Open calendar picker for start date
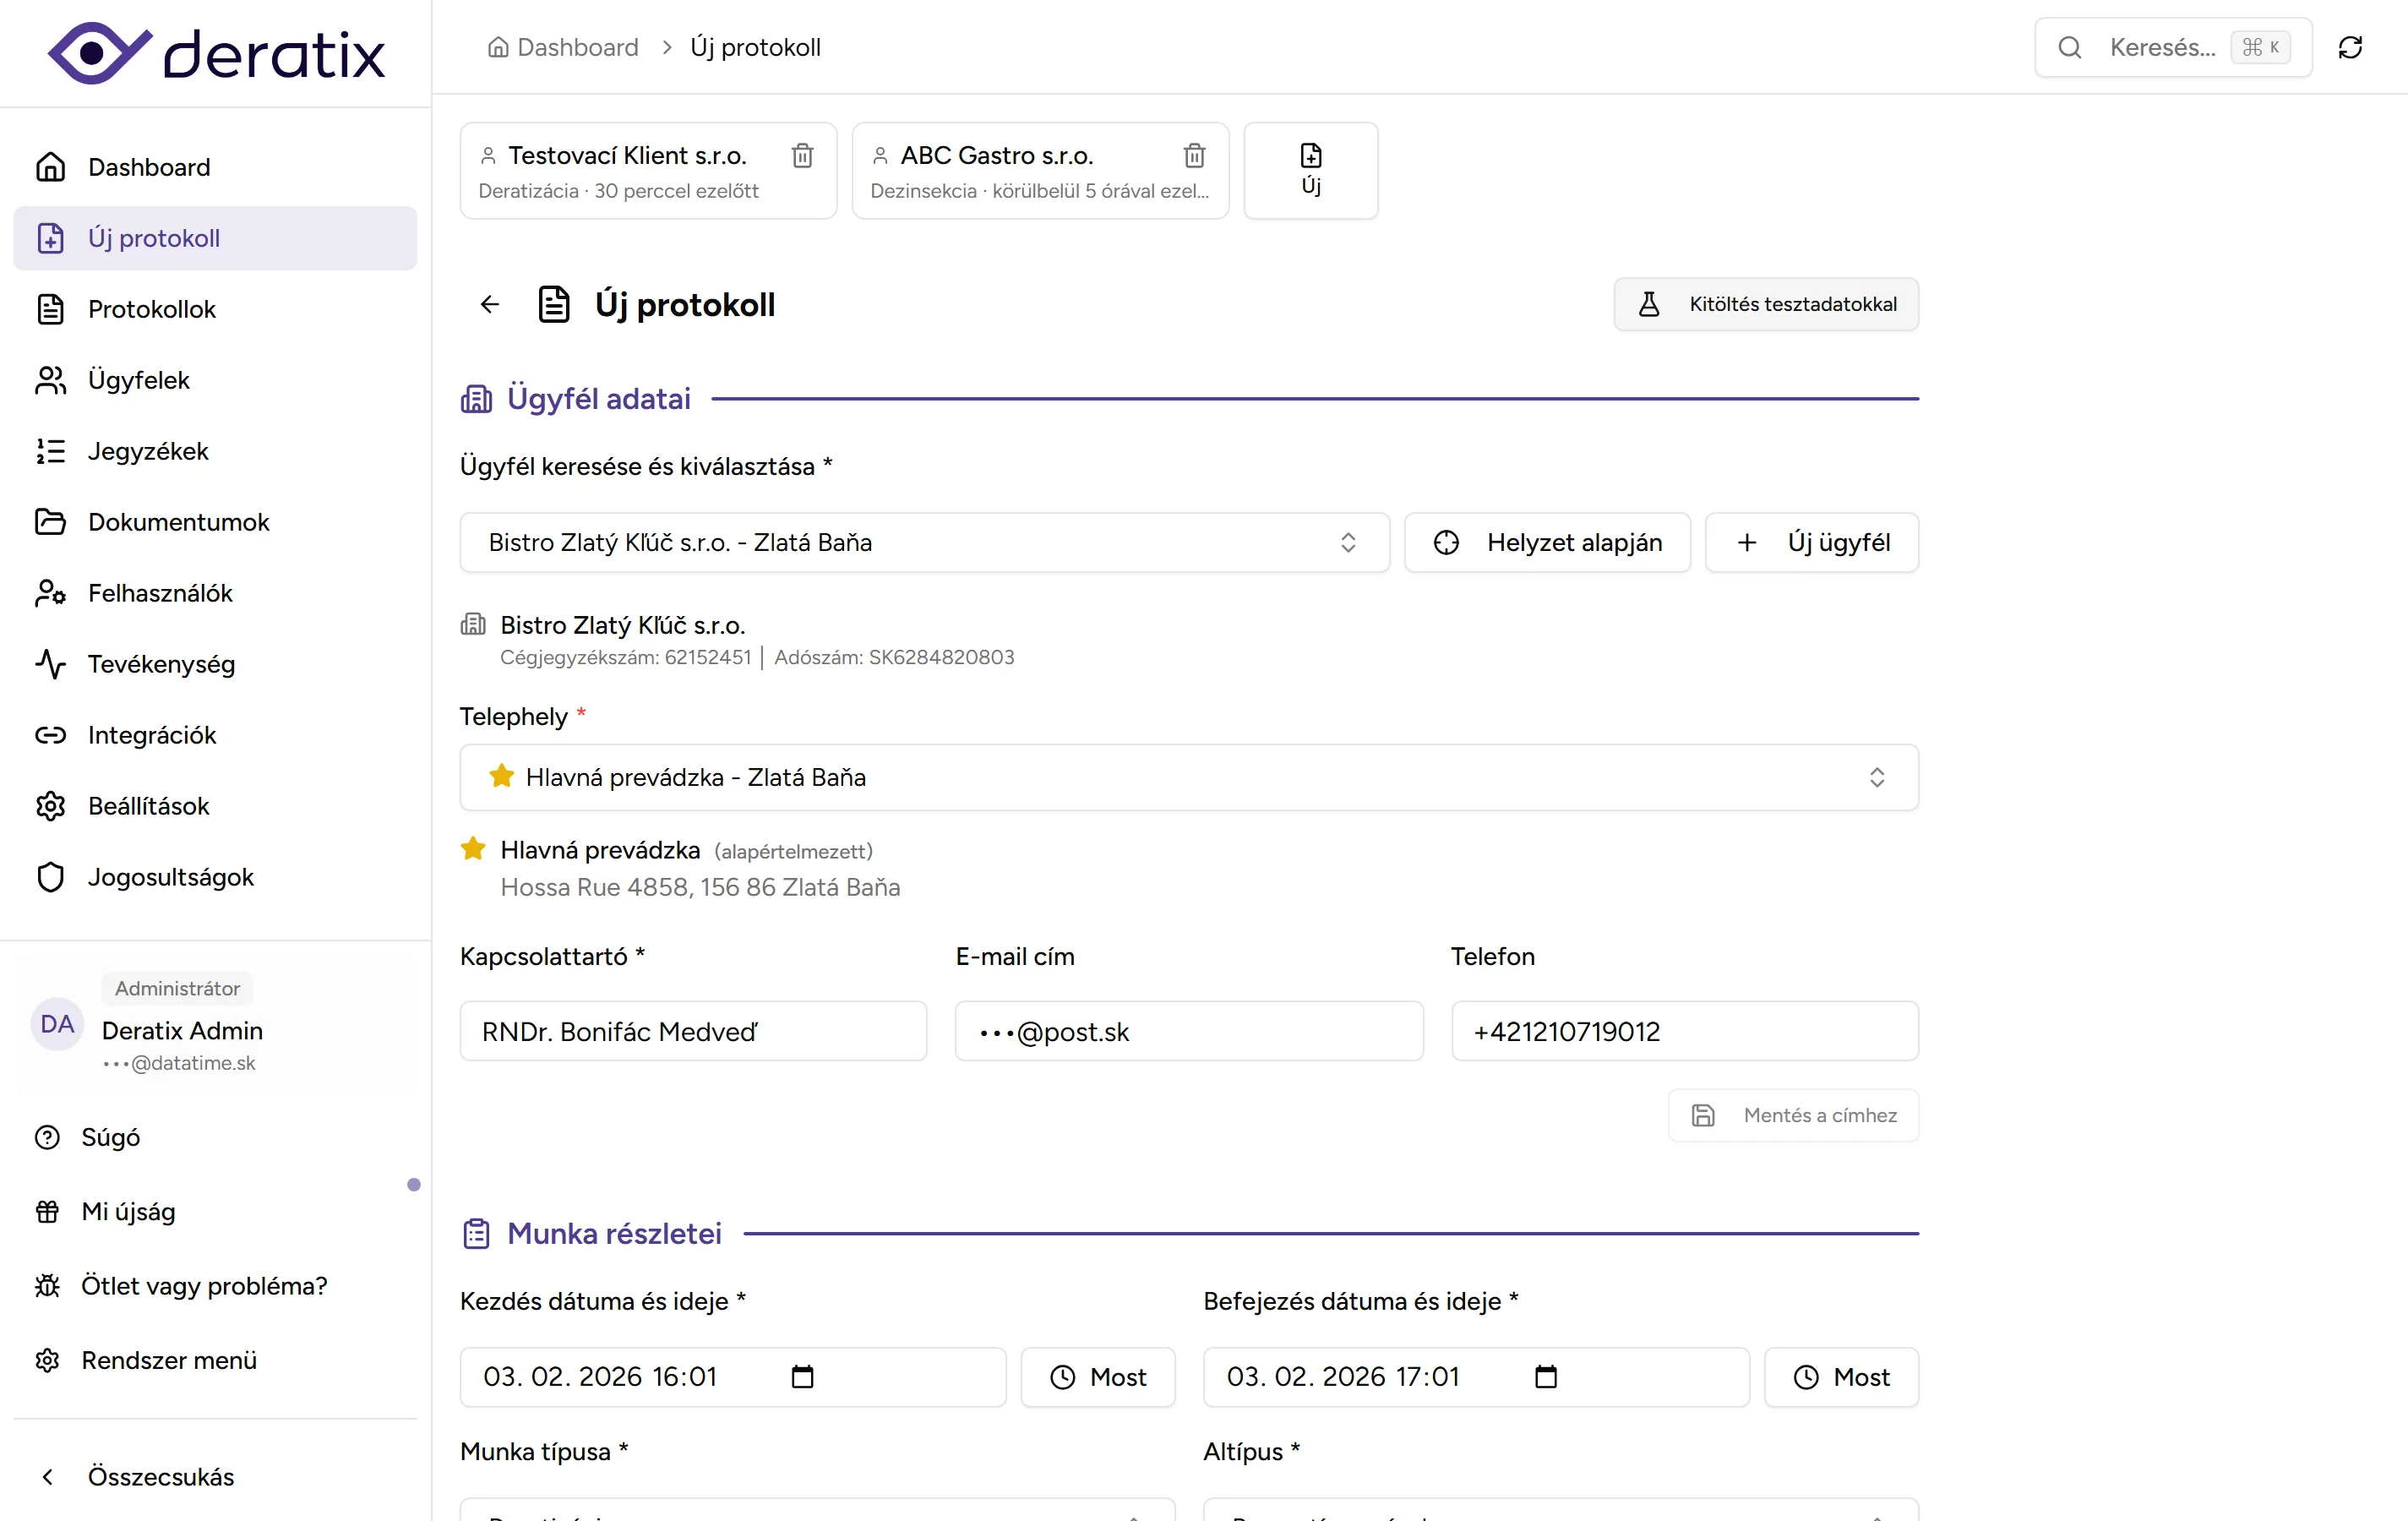Image resolution: width=2408 pixels, height=1521 pixels. tap(802, 1377)
